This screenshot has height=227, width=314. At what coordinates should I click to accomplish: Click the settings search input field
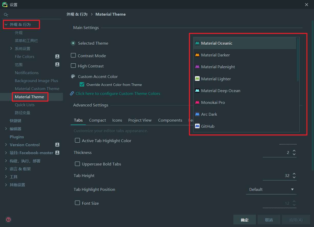(32, 15)
